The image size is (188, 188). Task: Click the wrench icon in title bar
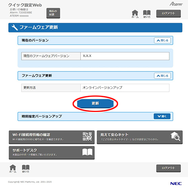pyautogui.click(x=15, y=27)
